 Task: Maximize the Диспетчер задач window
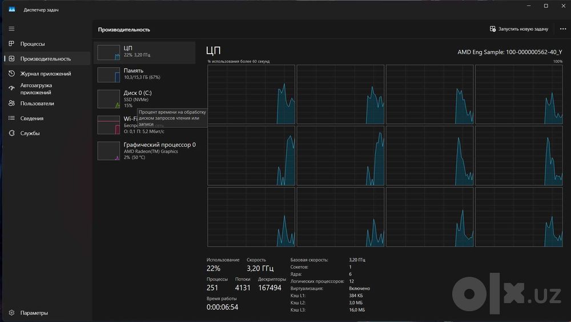pos(546,6)
